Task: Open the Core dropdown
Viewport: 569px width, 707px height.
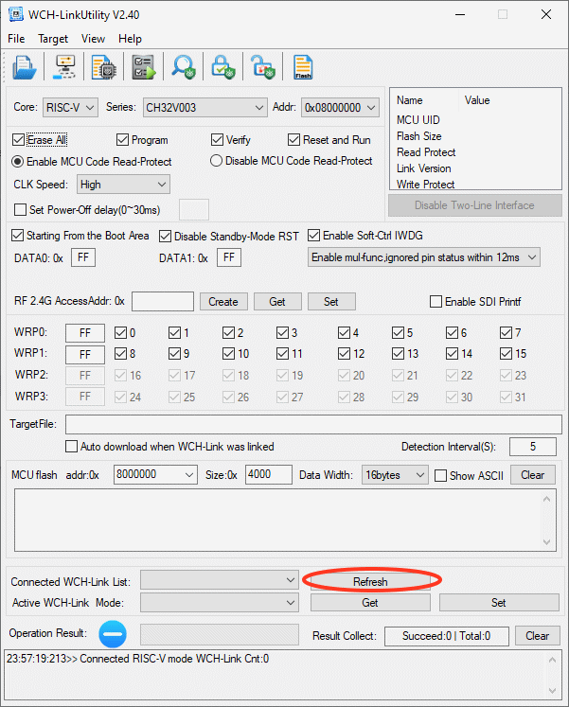Action: (x=70, y=107)
